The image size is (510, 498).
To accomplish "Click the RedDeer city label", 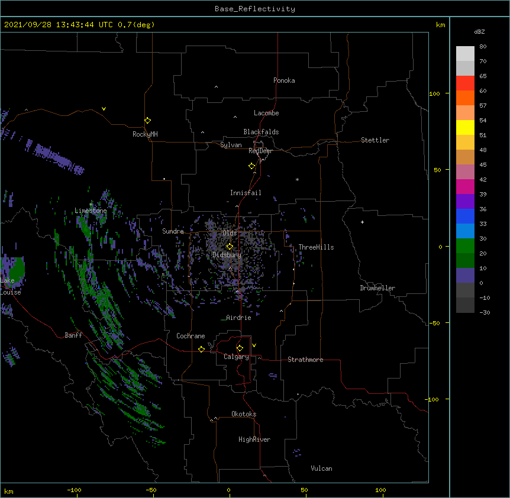I will click(x=260, y=151).
